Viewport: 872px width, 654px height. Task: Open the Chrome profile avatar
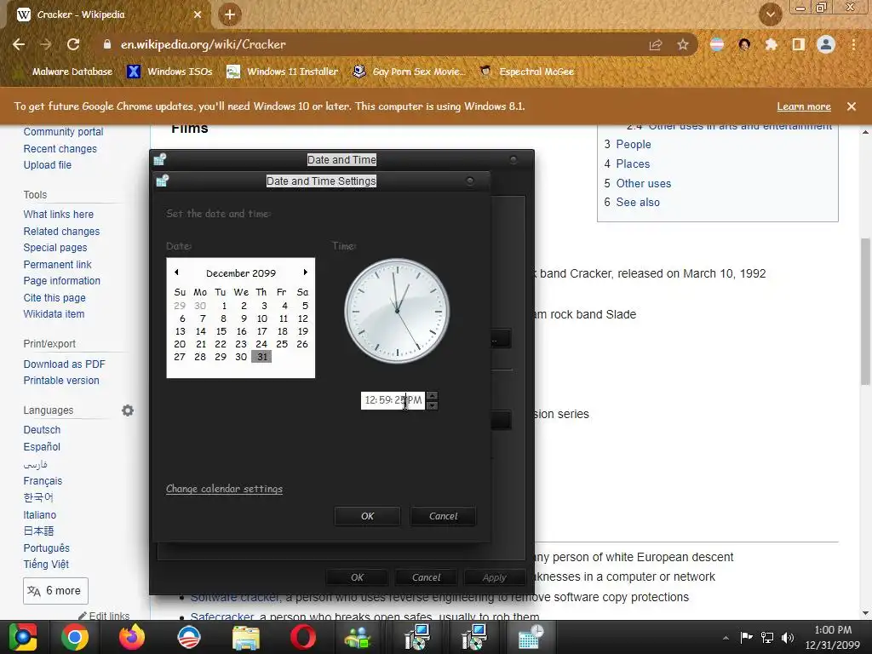(826, 44)
